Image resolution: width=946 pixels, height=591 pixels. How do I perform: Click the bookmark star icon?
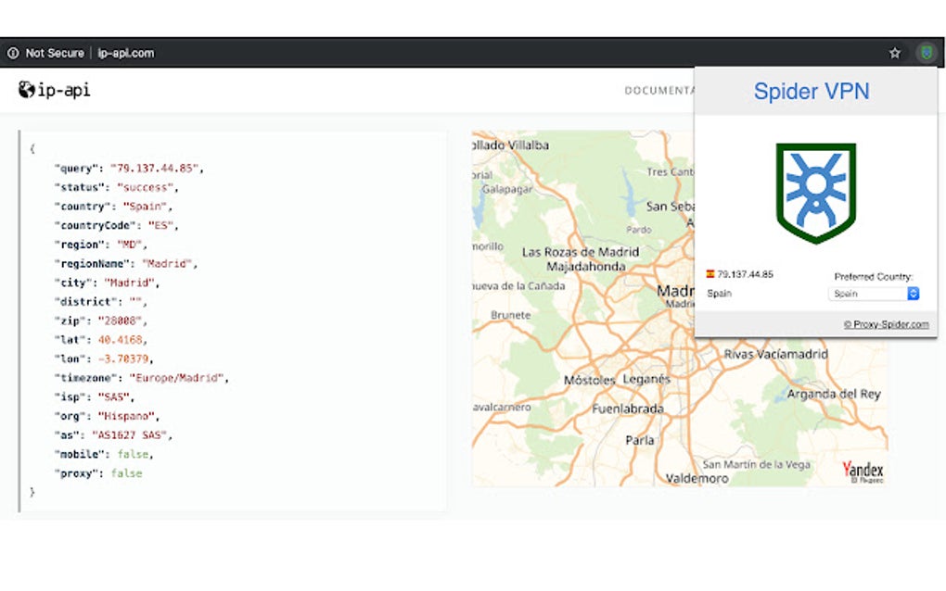[895, 53]
